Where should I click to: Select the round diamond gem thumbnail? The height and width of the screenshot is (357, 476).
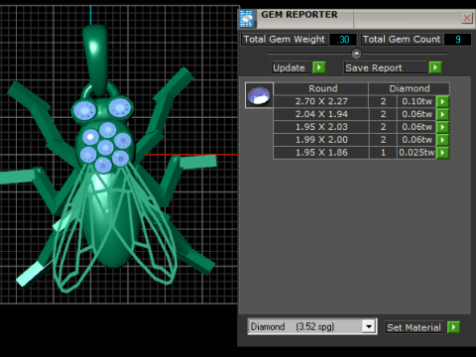259,95
